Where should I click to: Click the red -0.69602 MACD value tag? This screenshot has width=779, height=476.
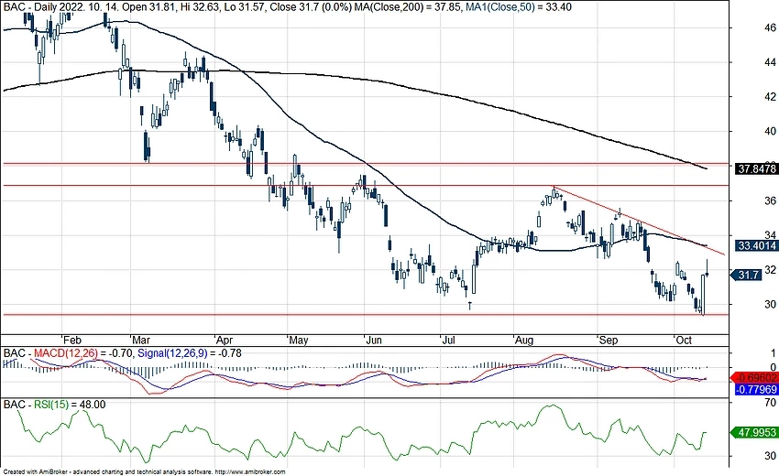755,377
